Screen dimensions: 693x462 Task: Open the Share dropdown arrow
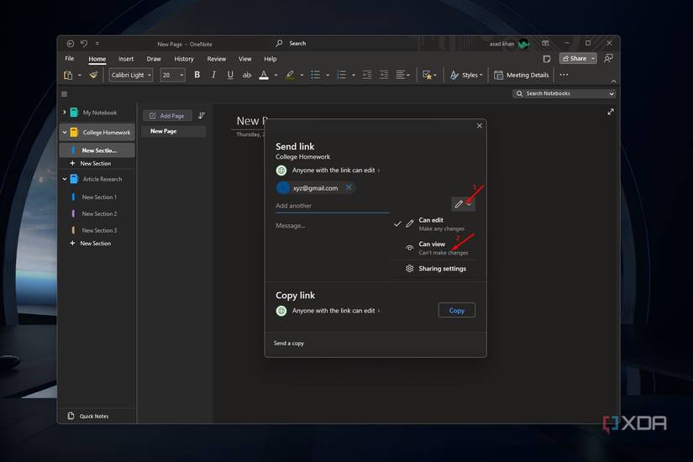pos(593,58)
